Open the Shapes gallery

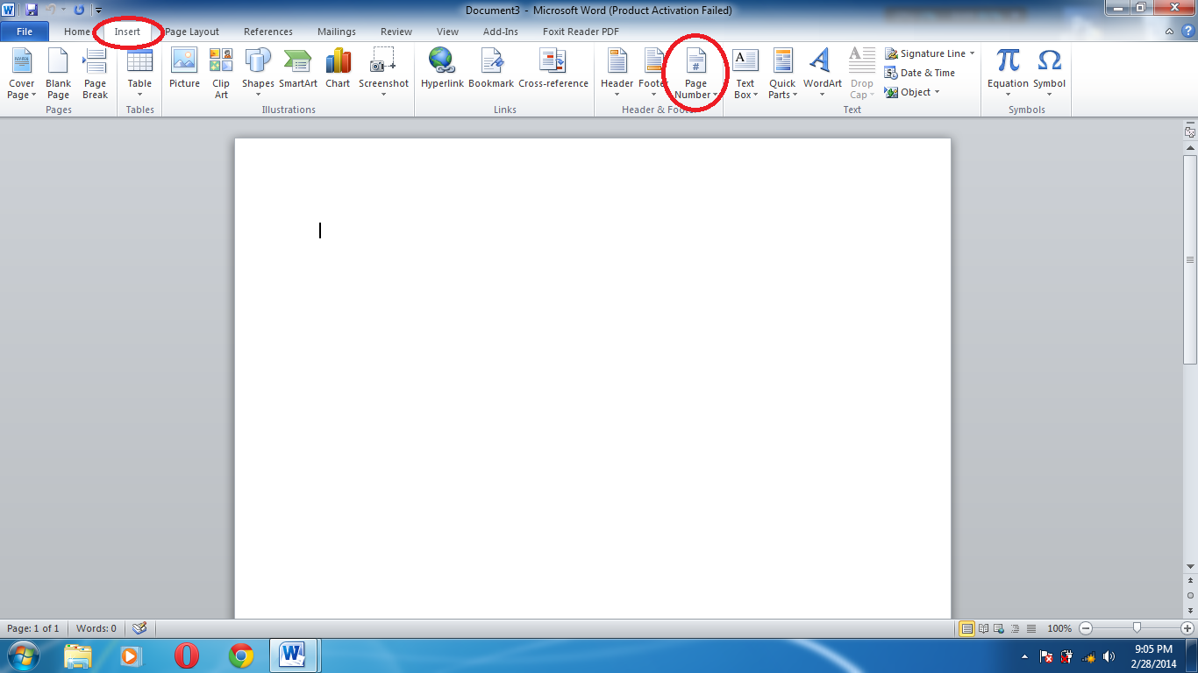coord(258,74)
